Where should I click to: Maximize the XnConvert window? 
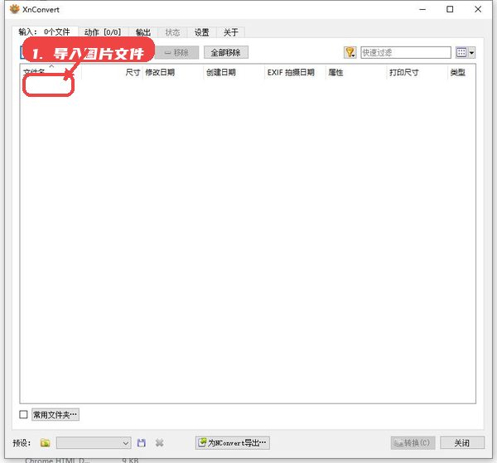[x=450, y=9]
